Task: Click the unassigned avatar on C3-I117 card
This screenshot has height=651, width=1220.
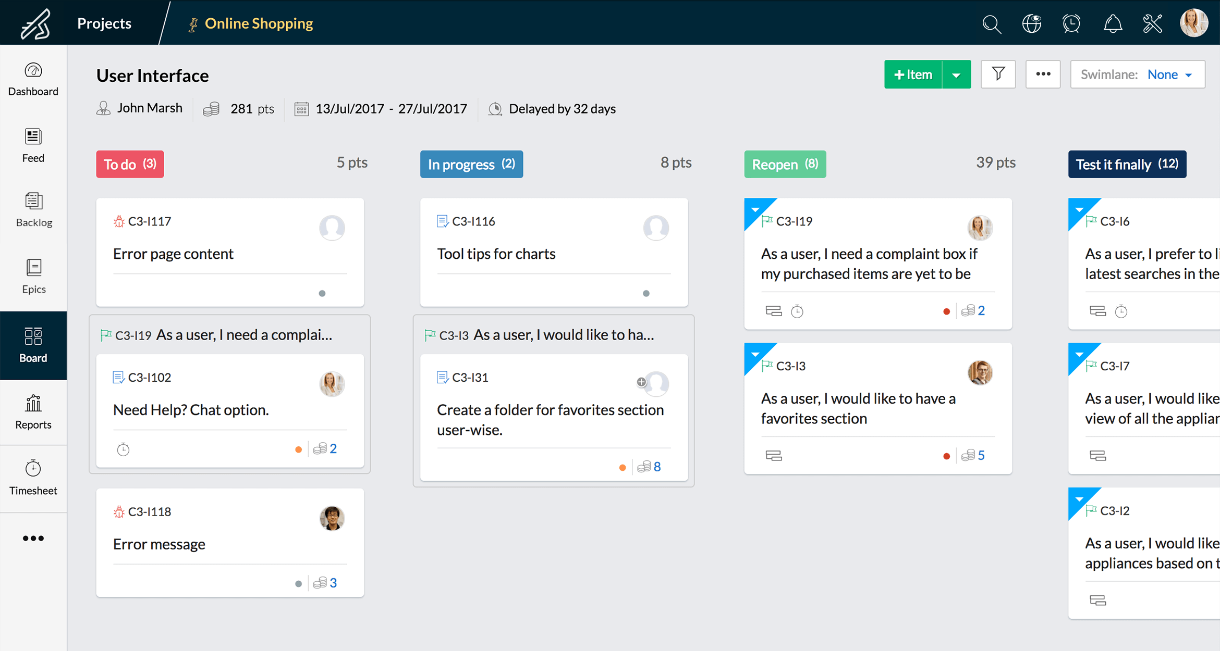Action: (x=332, y=228)
